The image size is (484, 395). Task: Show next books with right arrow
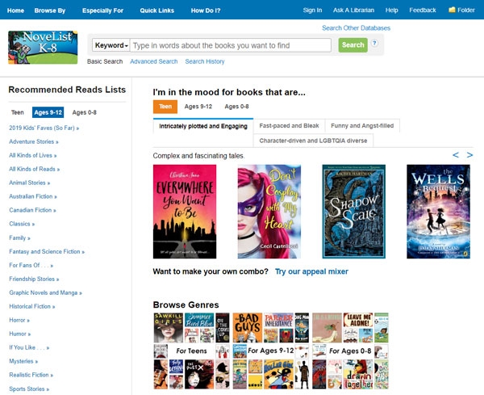click(x=469, y=155)
